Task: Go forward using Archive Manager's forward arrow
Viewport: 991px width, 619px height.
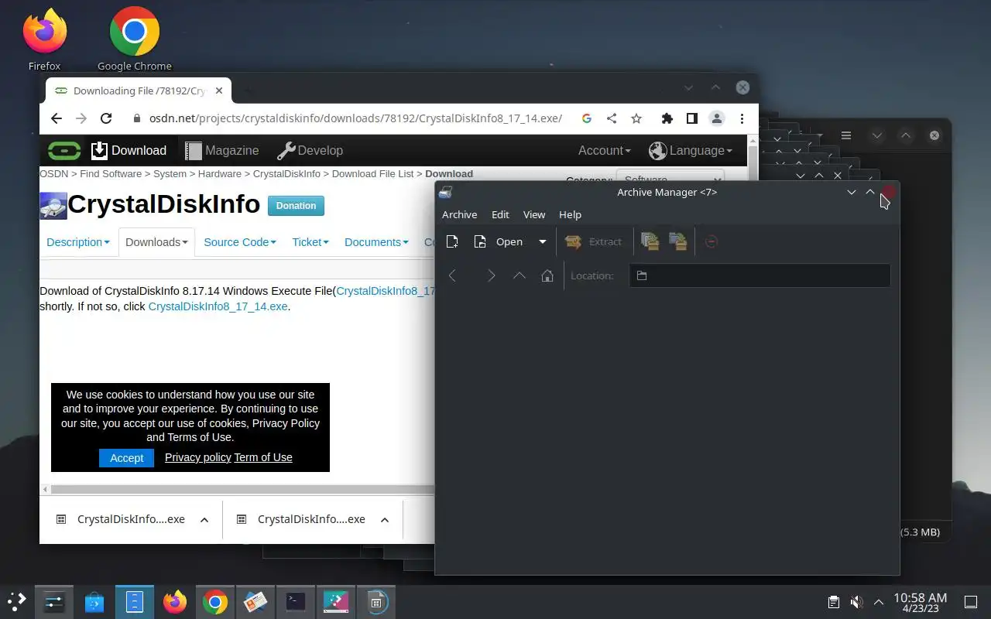Action: click(491, 275)
